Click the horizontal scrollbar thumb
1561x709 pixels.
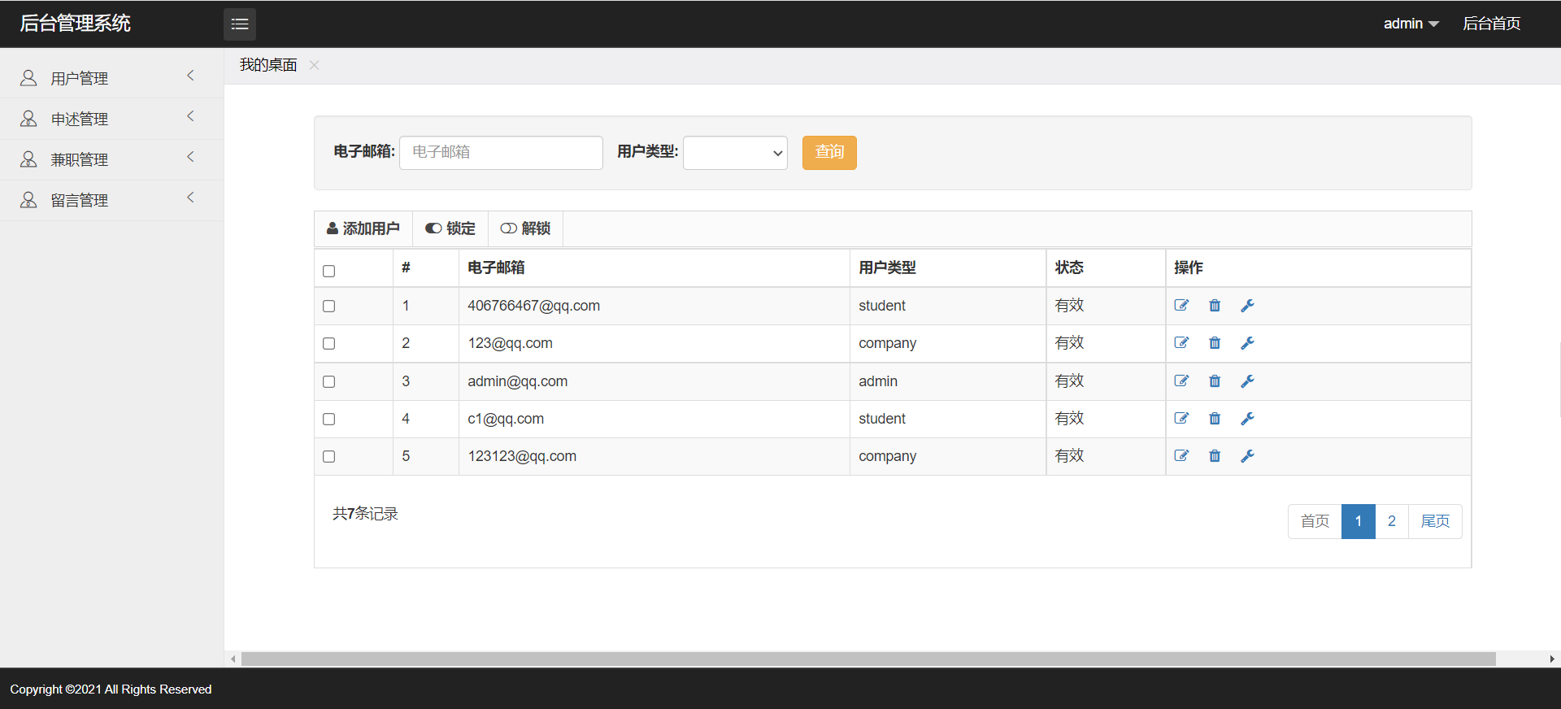pos(868,659)
